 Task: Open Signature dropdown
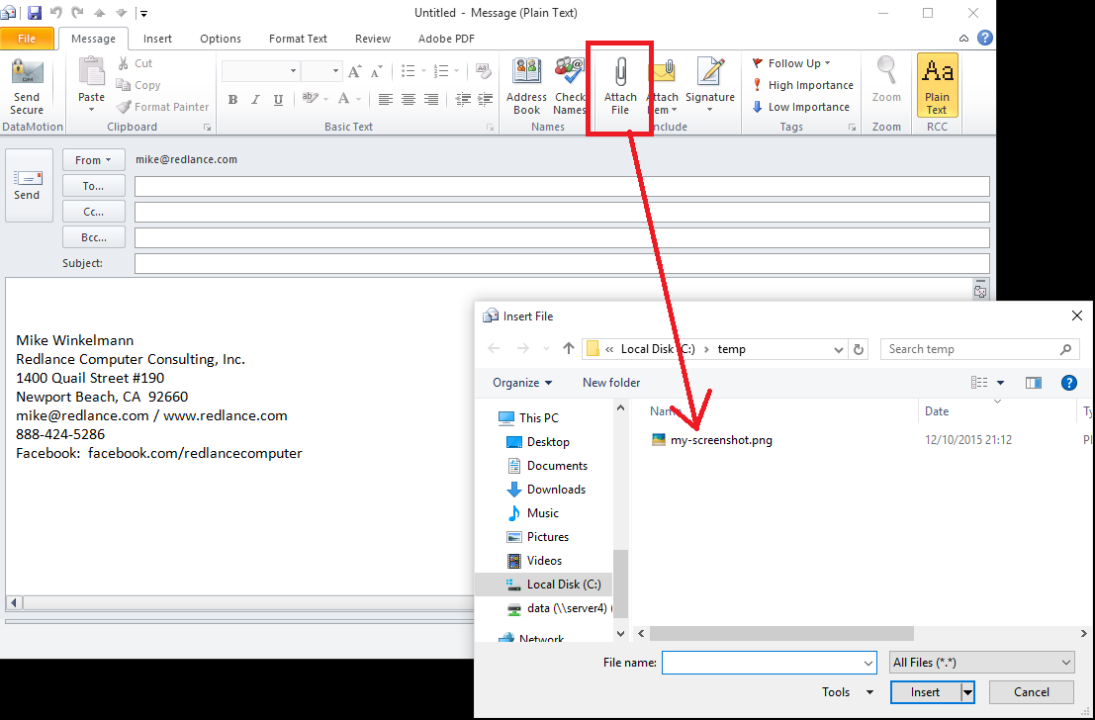[710, 87]
